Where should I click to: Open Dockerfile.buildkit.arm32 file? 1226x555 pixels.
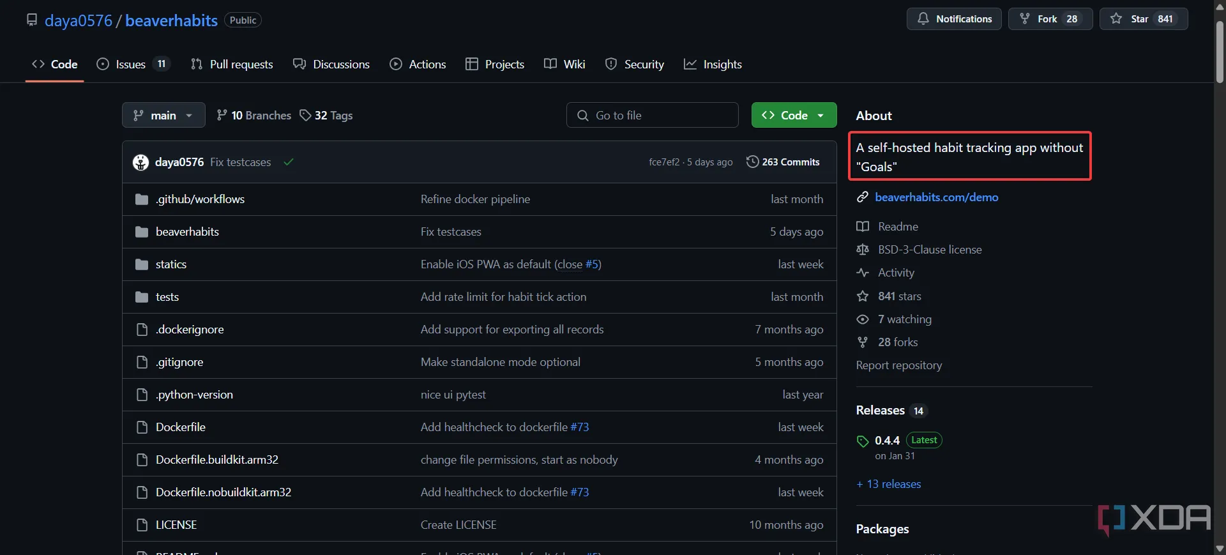pos(217,460)
